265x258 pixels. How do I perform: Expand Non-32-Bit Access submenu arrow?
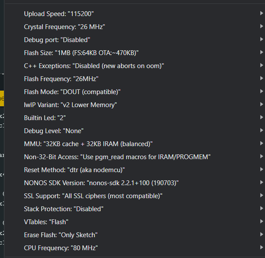(x=262, y=156)
